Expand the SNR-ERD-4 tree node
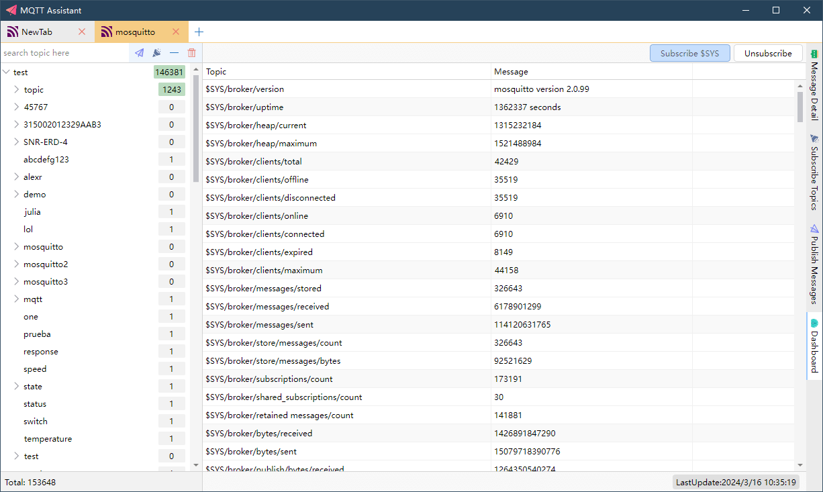 coord(17,142)
